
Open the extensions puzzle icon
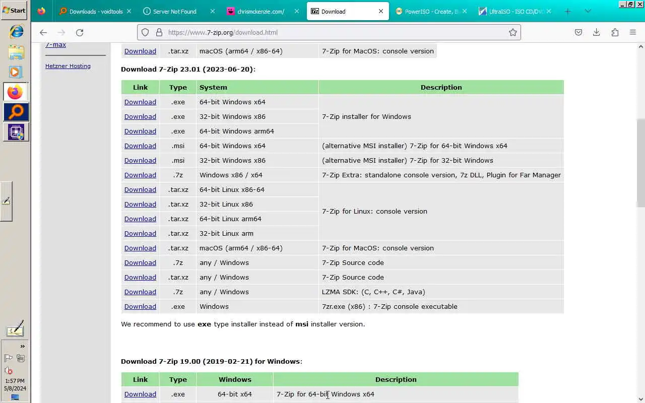(615, 32)
